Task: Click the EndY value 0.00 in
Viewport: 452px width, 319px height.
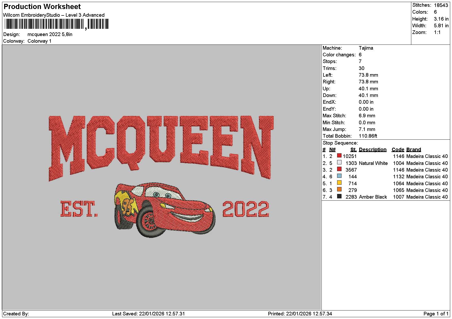Action: click(366, 109)
